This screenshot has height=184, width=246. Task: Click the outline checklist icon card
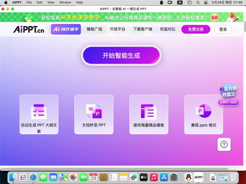tap(39, 112)
